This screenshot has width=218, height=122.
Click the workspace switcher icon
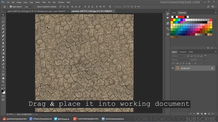click(213, 7)
